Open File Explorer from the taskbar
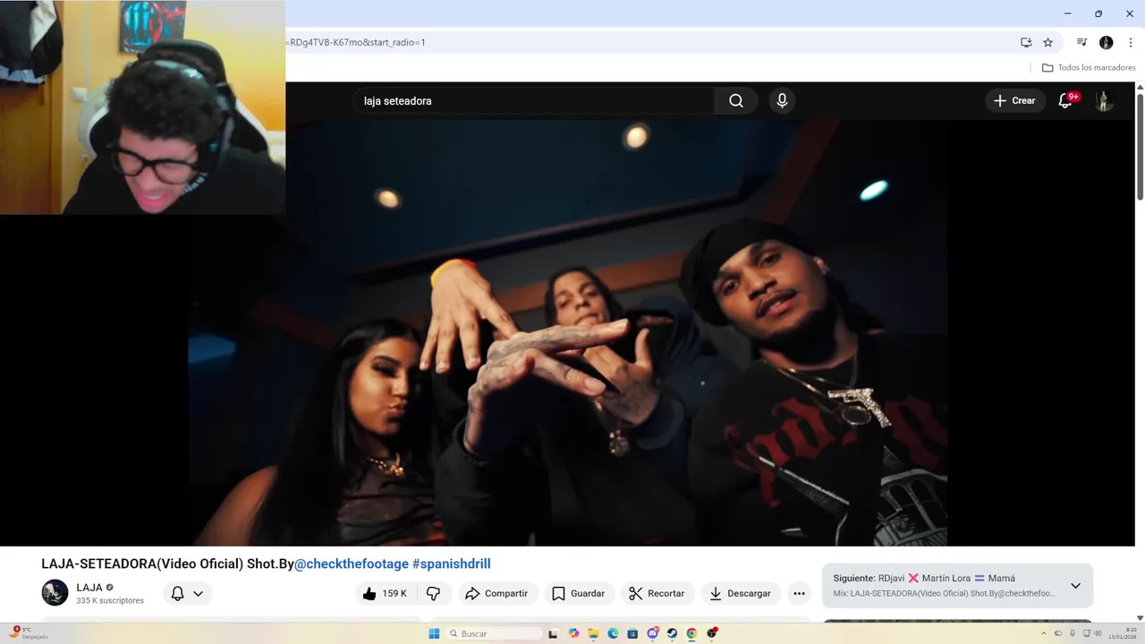Viewport: 1145px width, 644px height. [593, 633]
